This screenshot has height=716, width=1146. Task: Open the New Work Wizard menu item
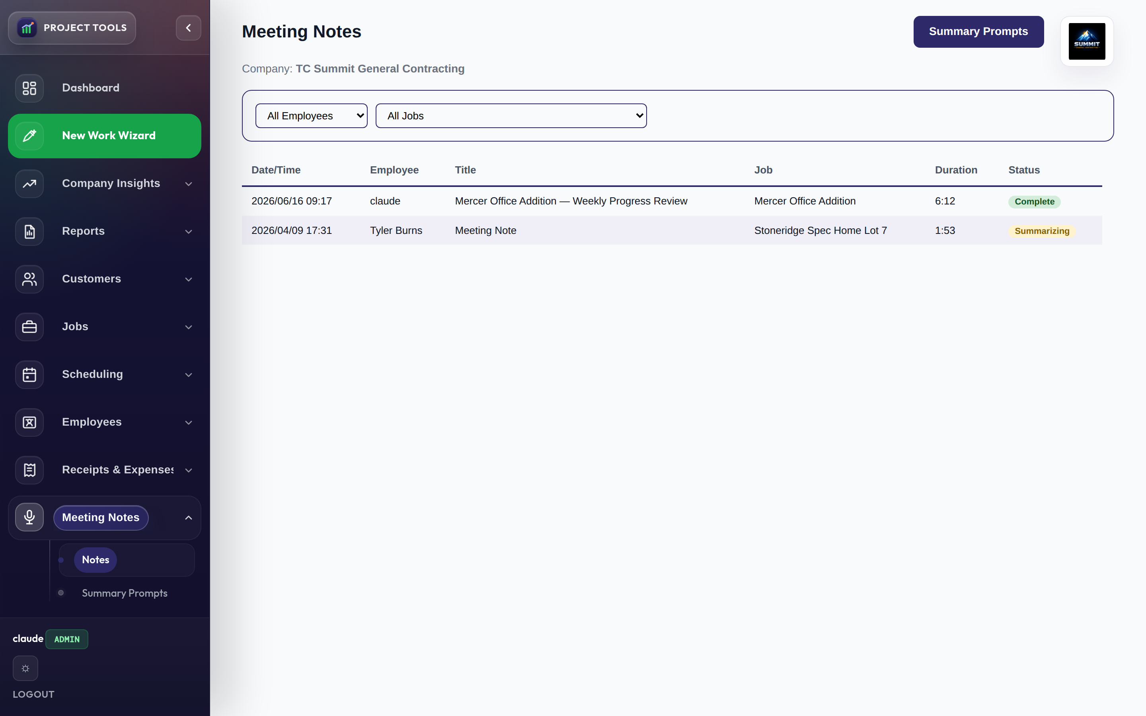point(105,136)
